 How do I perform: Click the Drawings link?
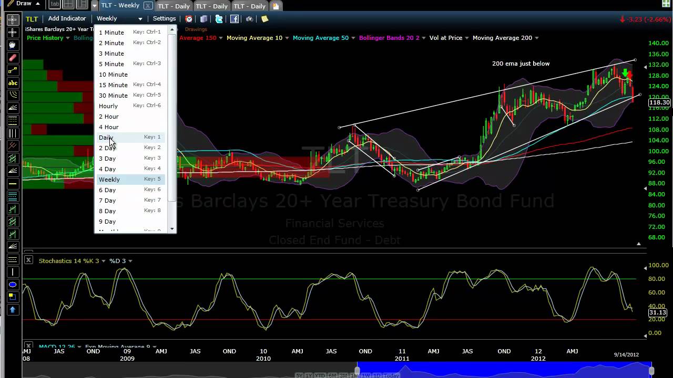[x=196, y=29]
